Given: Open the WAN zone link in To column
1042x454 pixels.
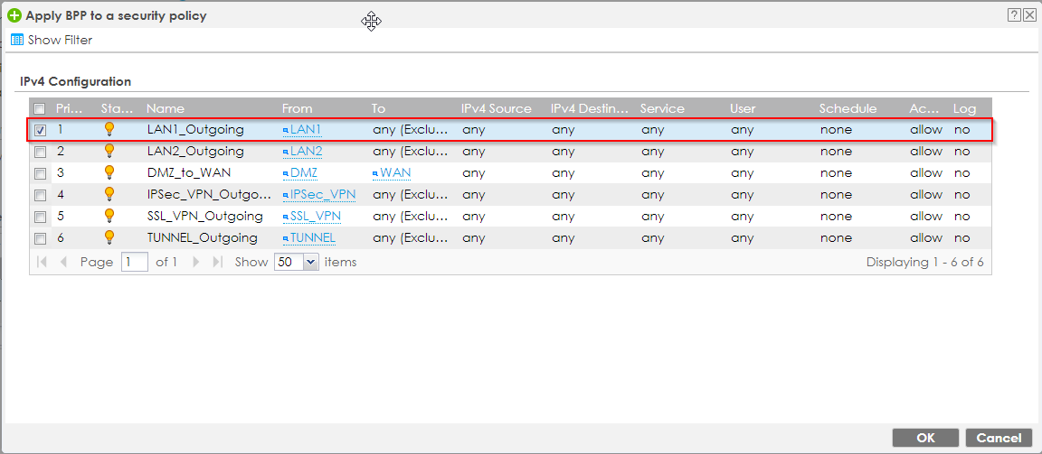Looking at the screenshot, I should click(394, 172).
